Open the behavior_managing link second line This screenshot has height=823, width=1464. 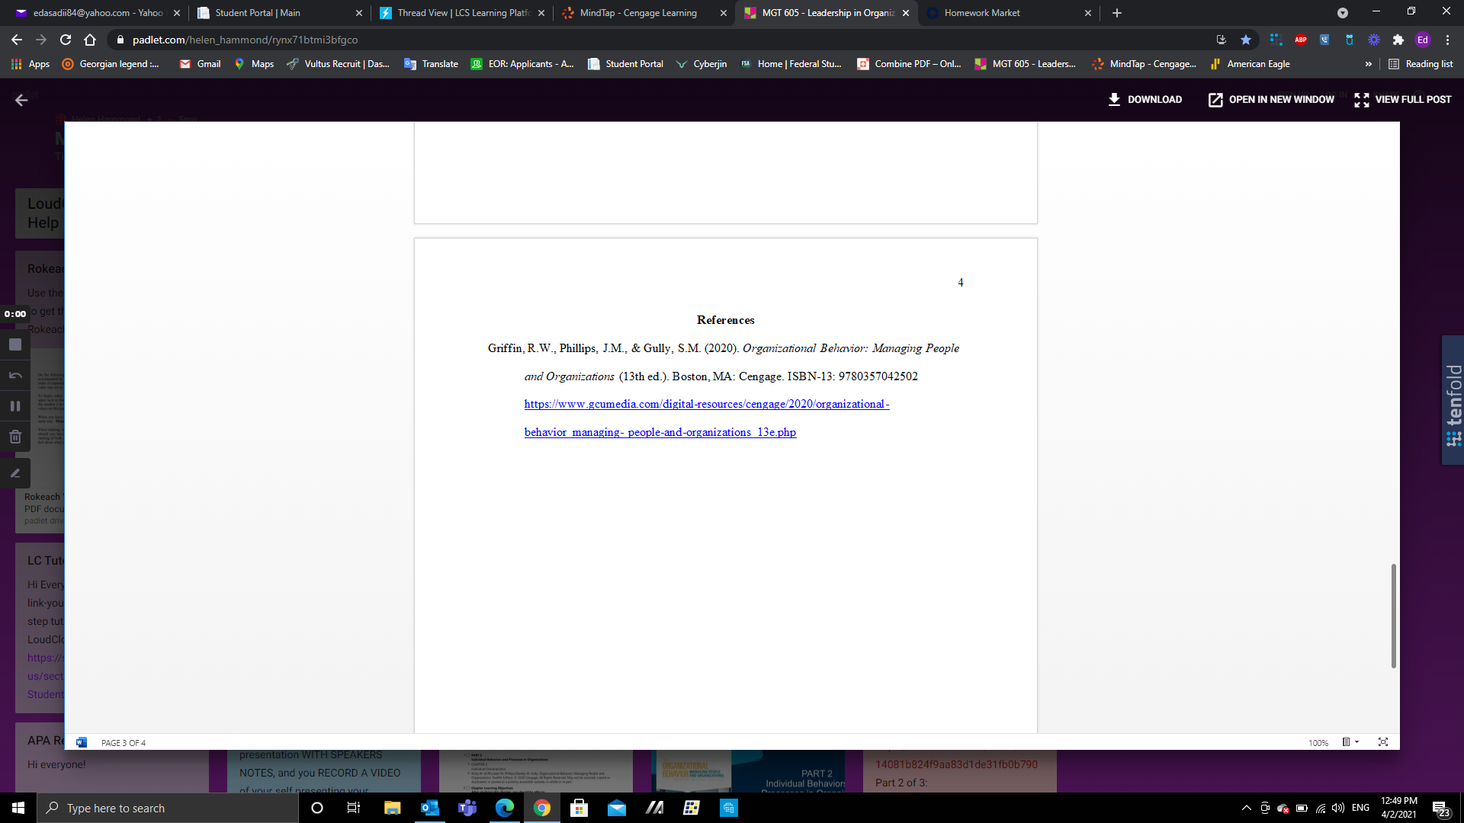pos(660,432)
